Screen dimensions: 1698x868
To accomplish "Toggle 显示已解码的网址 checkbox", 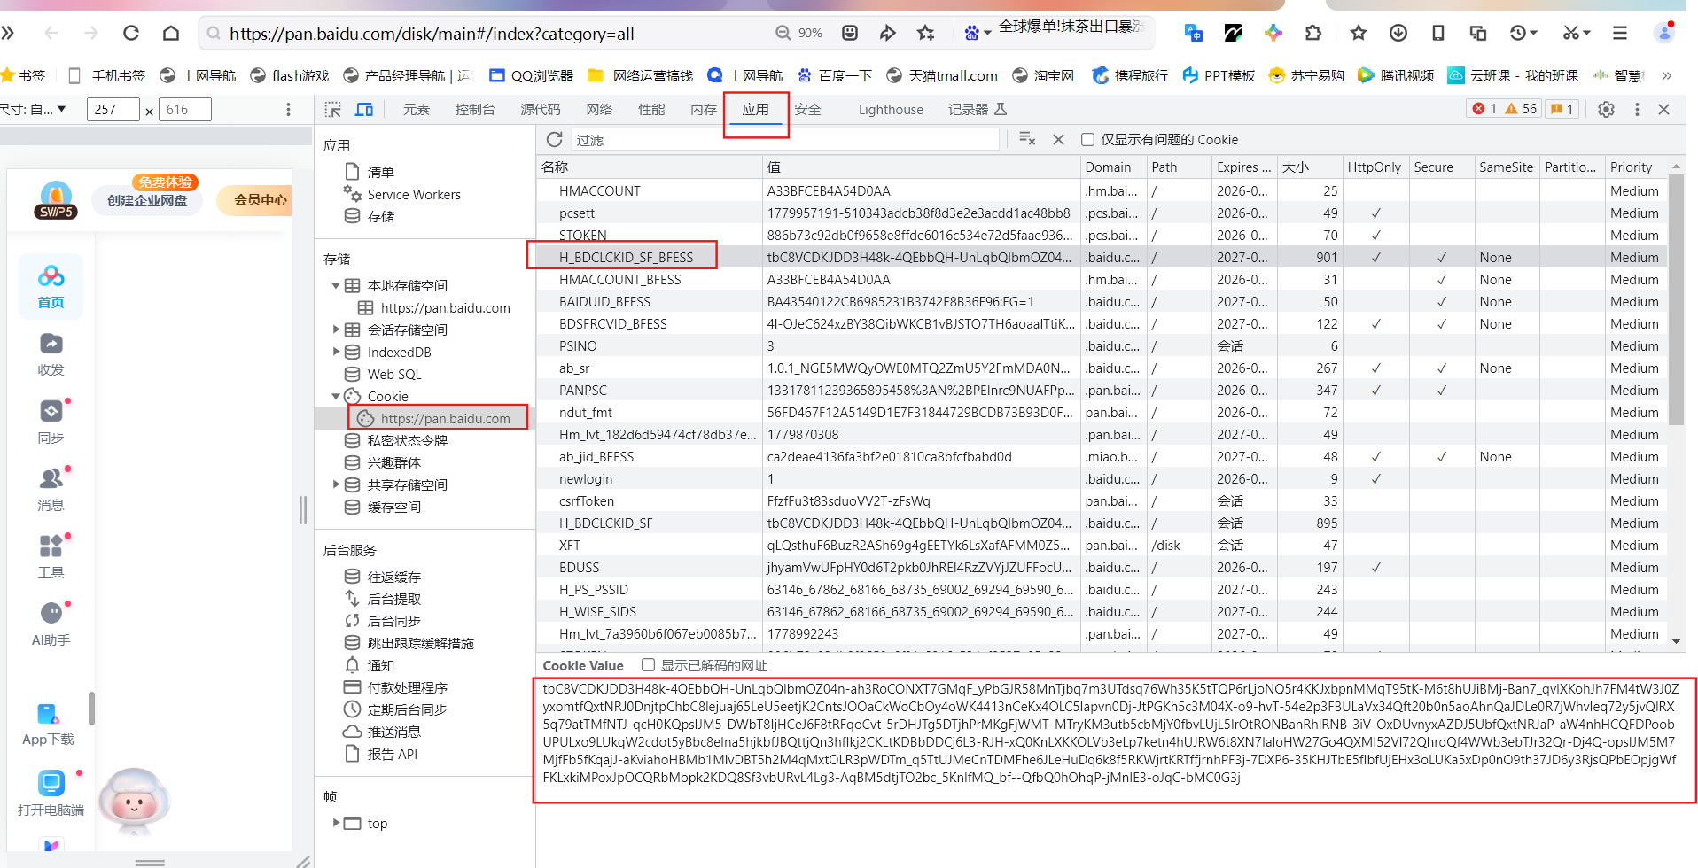I will click(648, 665).
